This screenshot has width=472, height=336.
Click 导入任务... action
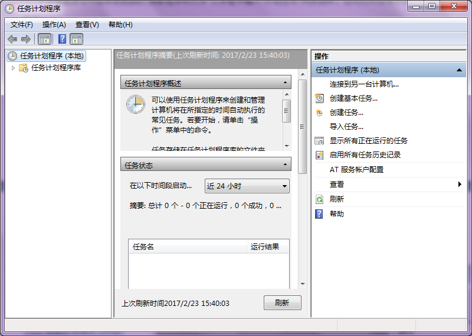coord(346,127)
